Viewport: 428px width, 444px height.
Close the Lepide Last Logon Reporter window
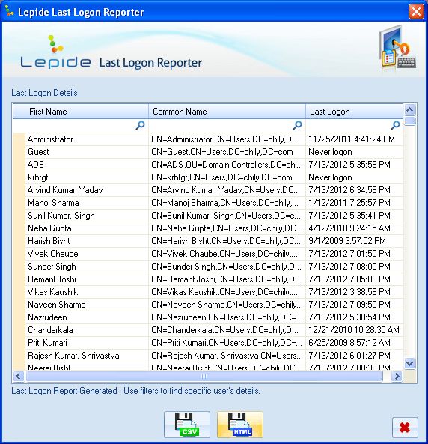416,12
